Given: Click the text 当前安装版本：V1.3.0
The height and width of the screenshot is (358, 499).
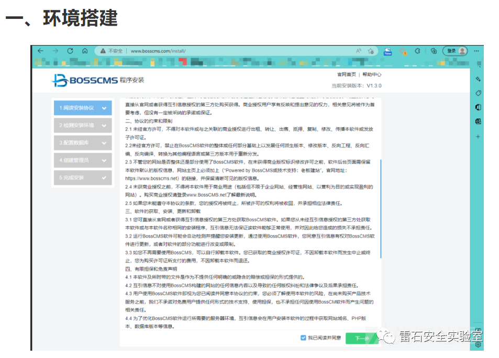Looking at the screenshot, I should 357,86.
